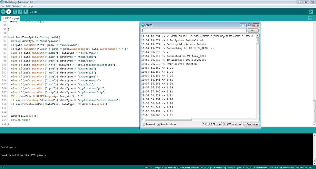Click line 100 application/javascript text
Viewport: 316px width, 169px height.
pyautogui.click(x=95, y=65)
